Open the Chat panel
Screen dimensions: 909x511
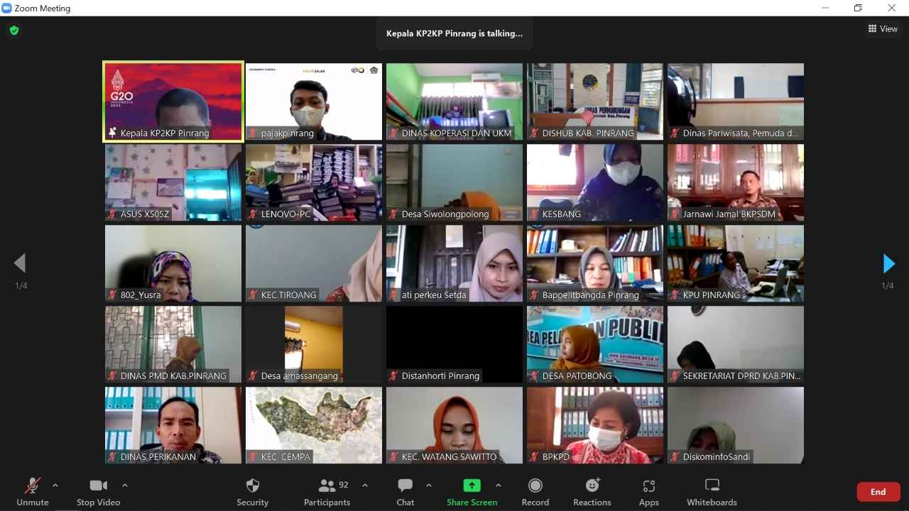(405, 492)
